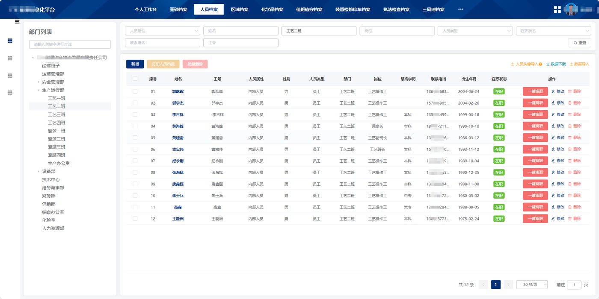
Task: Click 一键离职 for 纪永刚's row
Action: [x=535, y=161]
